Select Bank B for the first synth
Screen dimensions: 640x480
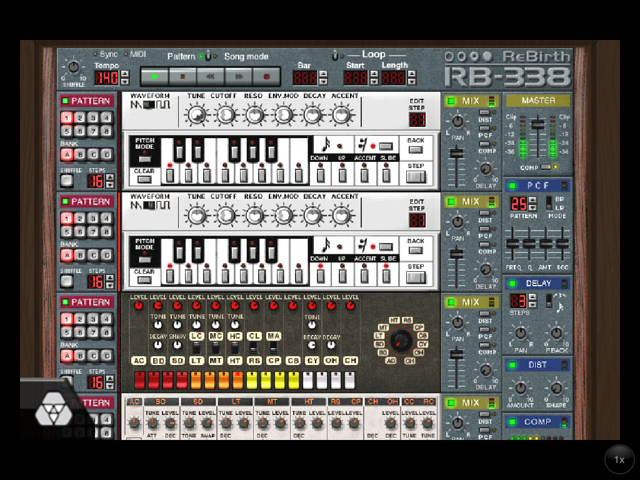79,155
